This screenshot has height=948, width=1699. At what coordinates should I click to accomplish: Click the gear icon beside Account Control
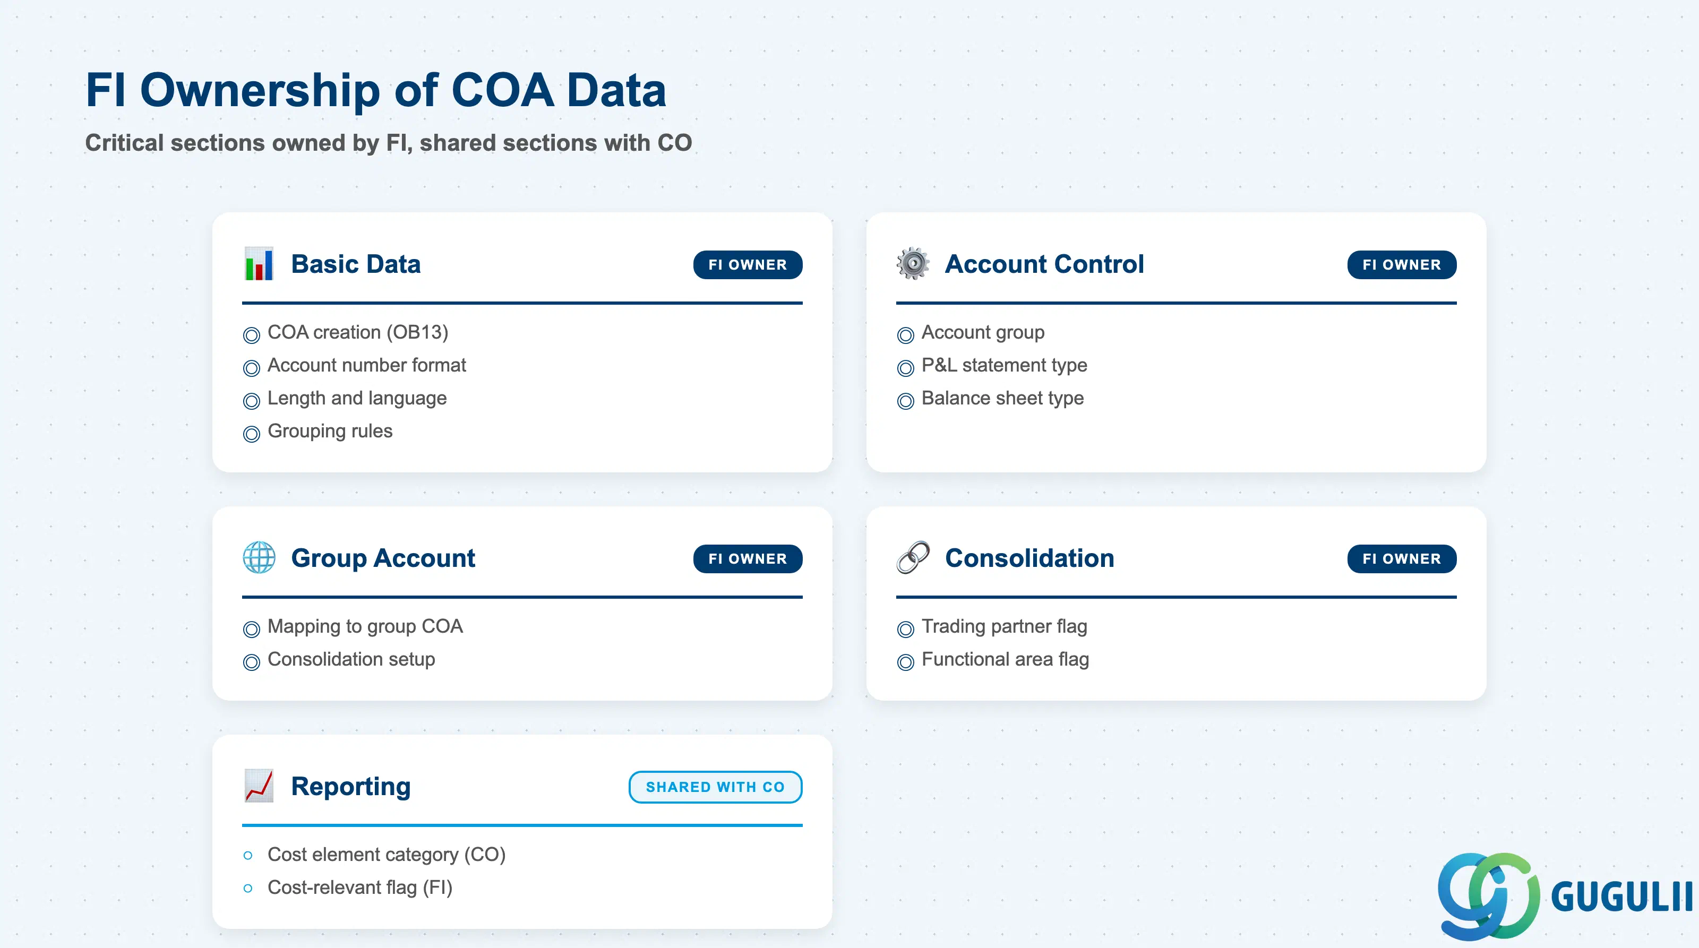coord(913,264)
